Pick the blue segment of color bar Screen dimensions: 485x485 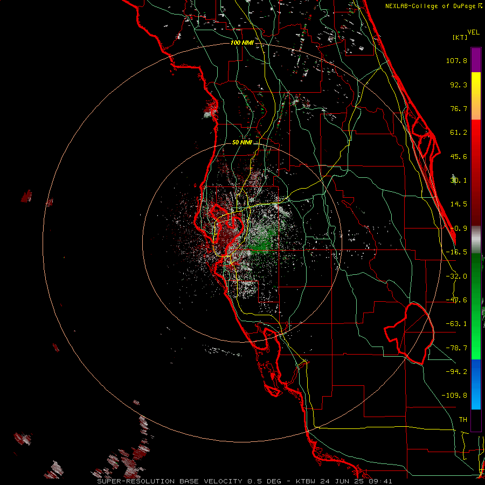point(476,384)
